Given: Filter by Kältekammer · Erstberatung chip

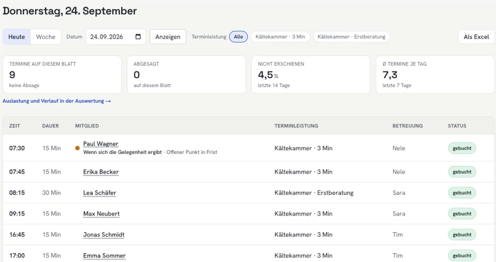Looking at the screenshot, I should 351,37.
